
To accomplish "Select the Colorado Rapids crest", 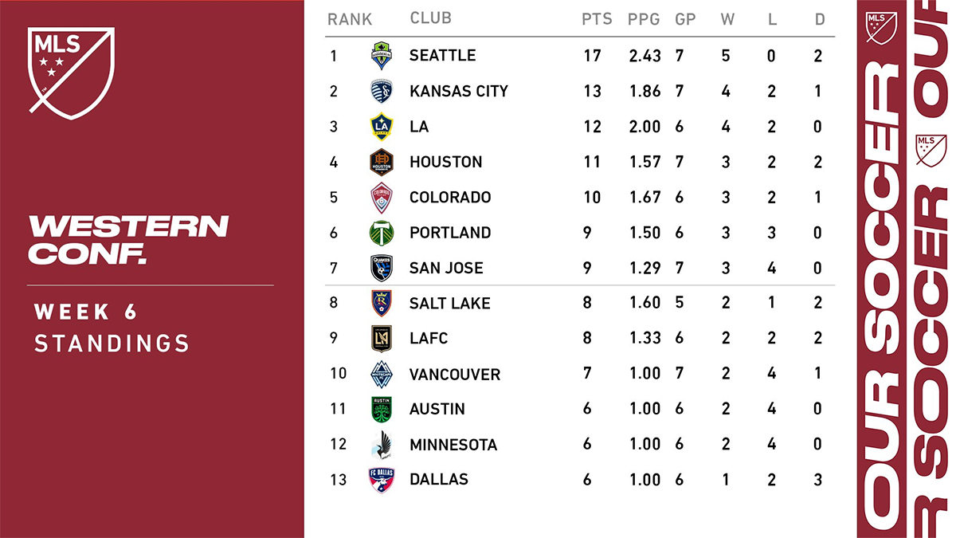I will [x=382, y=198].
